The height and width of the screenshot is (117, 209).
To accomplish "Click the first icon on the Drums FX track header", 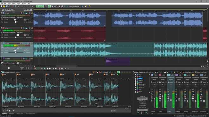I will 22,59.
